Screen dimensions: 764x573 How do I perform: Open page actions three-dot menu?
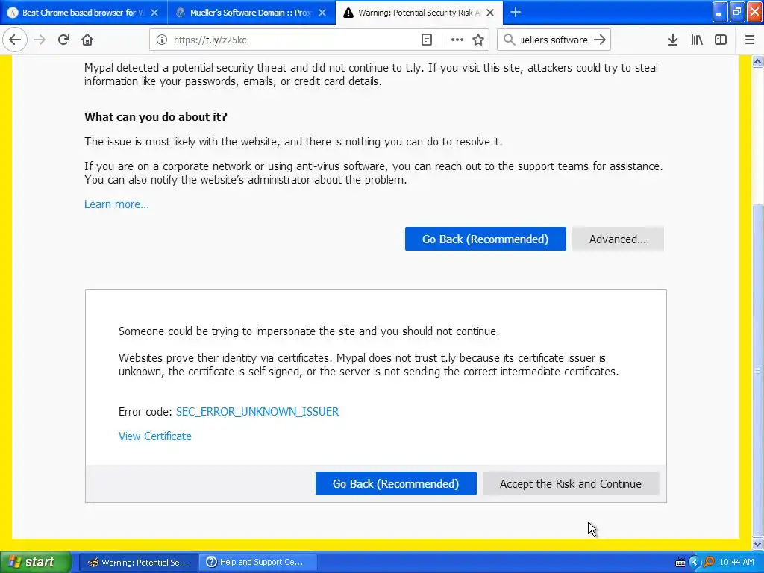pos(457,40)
